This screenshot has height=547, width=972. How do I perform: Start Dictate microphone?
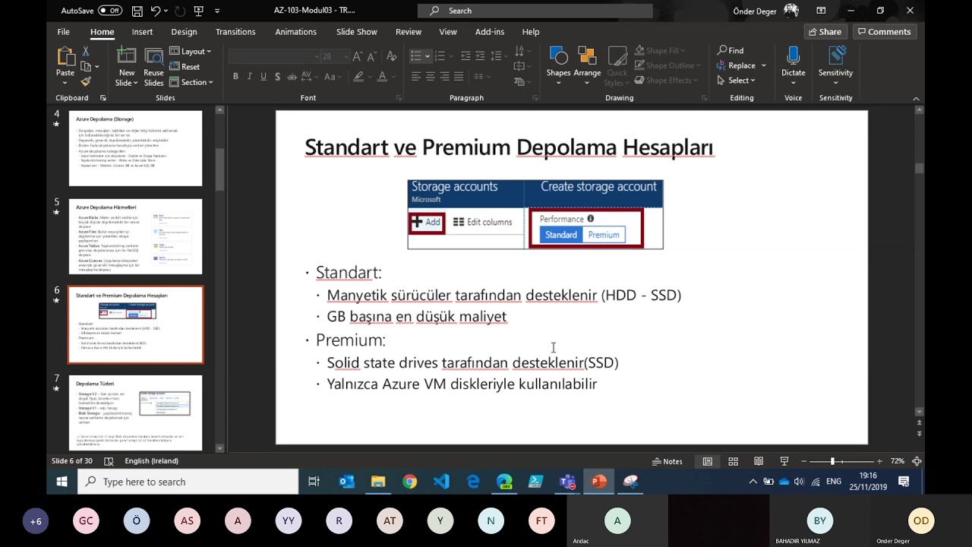(793, 62)
